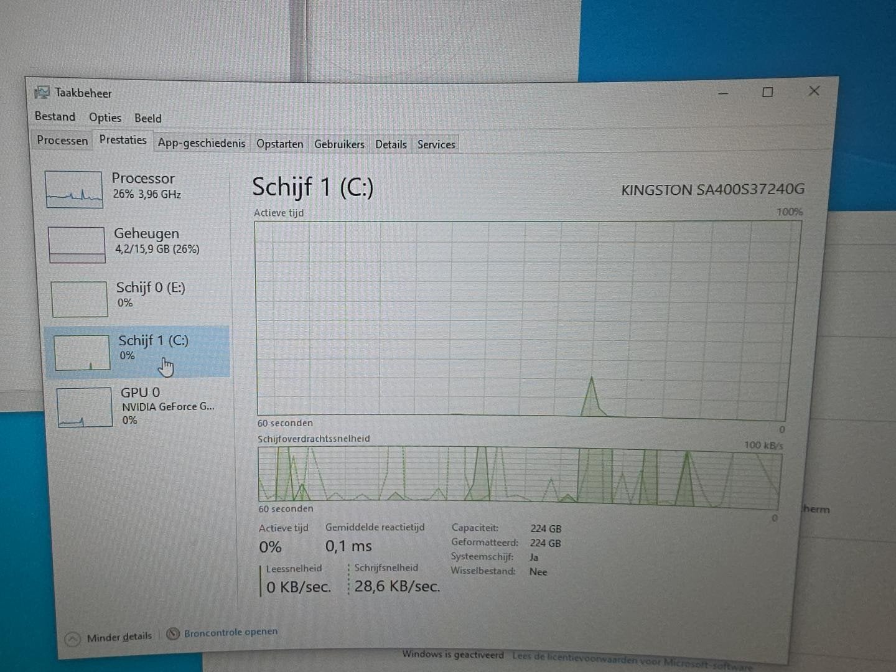Click the Systeemschijf Ja value
Image resolution: width=896 pixels, height=672 pixels.
(x=534, y=558)
